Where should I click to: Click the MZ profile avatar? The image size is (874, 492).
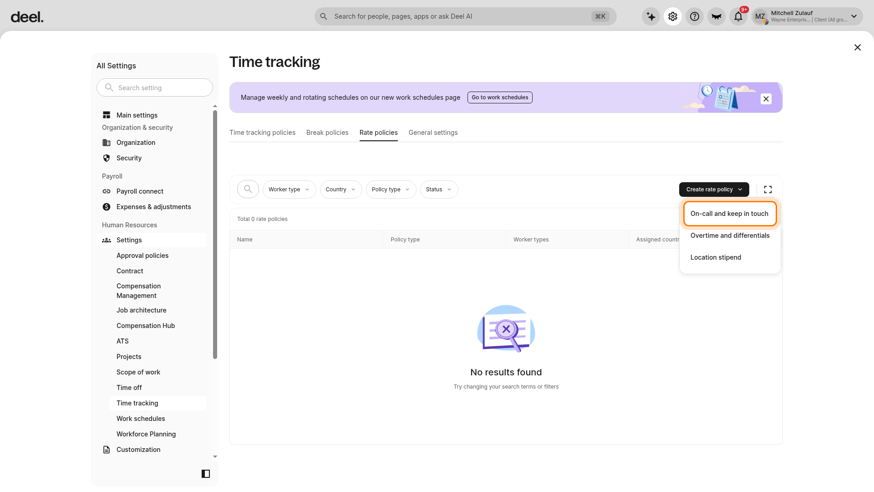760,16
